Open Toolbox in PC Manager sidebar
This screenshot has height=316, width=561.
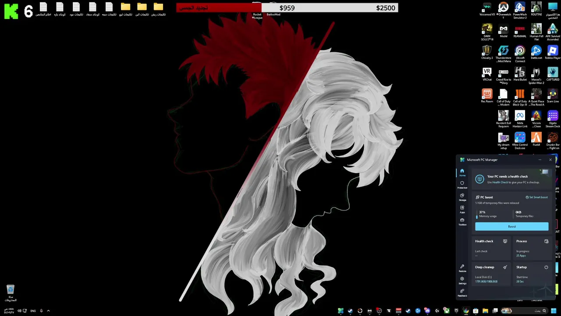click(x=462, y=221)
